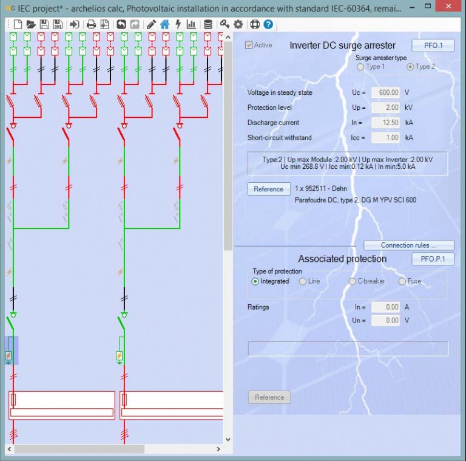Image resolution: width=466 pixels, height=461 pixels.
Task: Click text '1 x 952511 - Dehn'
Action: (x=321, y=188)
